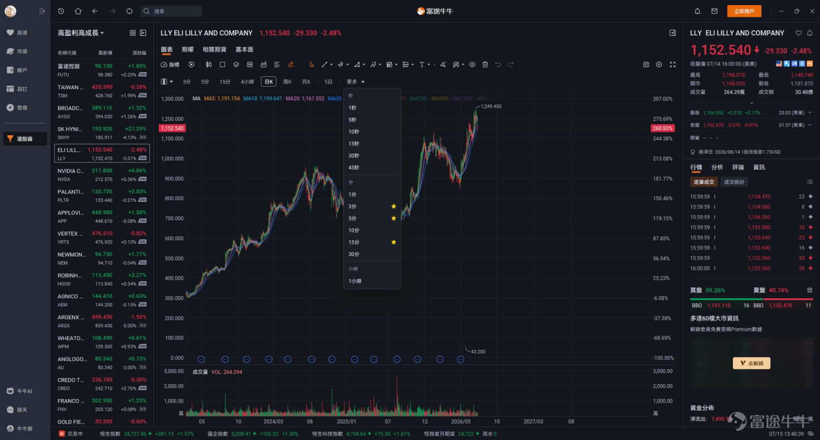This screenshot has width=820, height=440.
Task: Click the 立即開戶 open account button
Action: [744, 11]
